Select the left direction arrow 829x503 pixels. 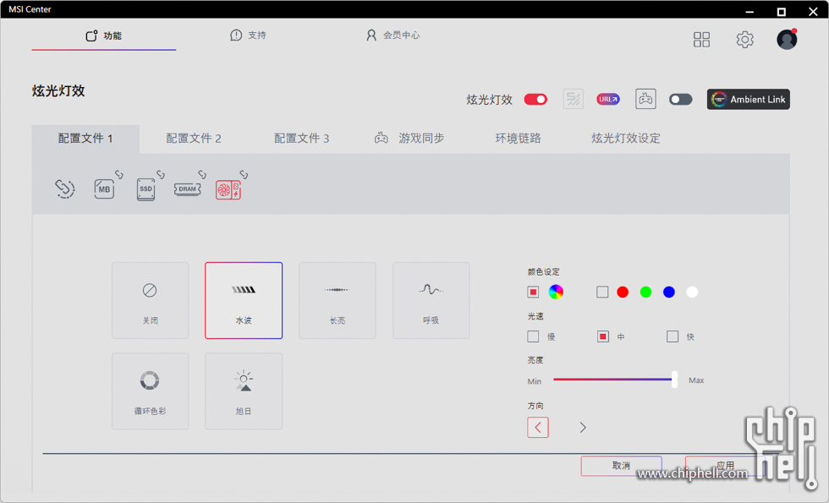click(538, 428)
